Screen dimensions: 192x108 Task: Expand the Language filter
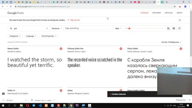click(x=31, y=36)
